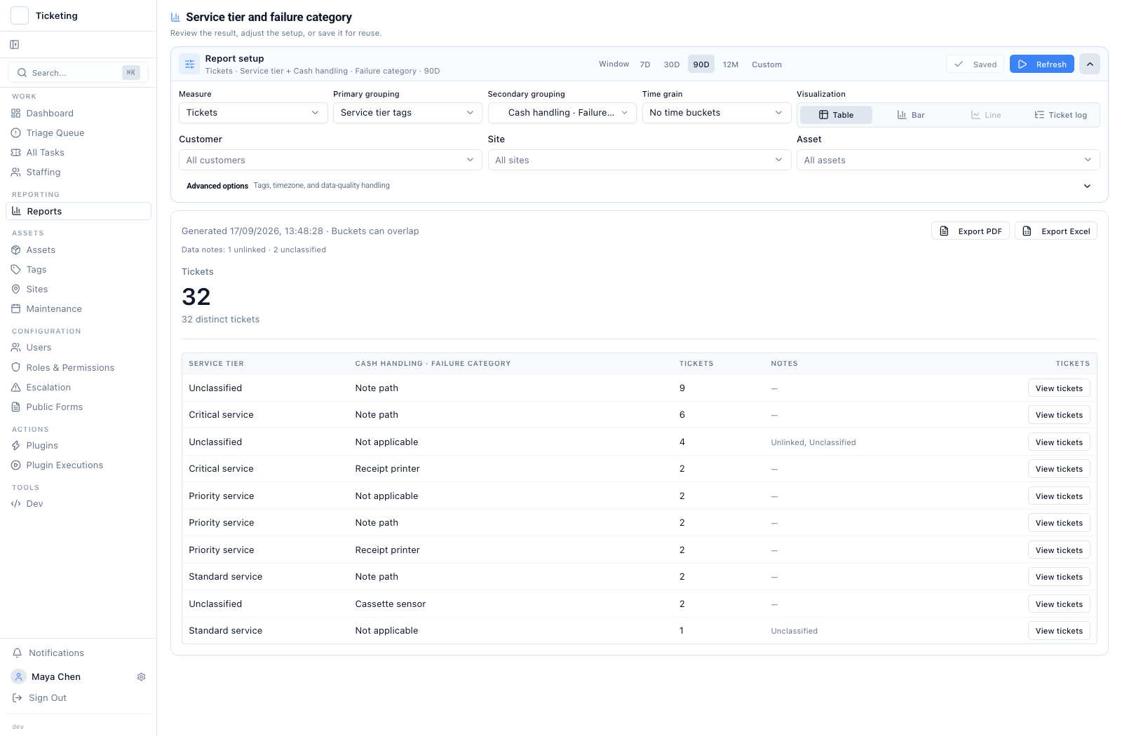The image size is (1122, 736).
Task: Export report as PDF
Action: coord(971,231)
